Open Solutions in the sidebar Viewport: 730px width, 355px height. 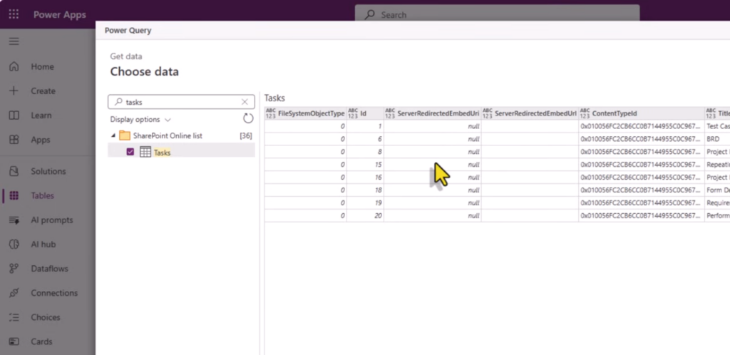point(48,171)
